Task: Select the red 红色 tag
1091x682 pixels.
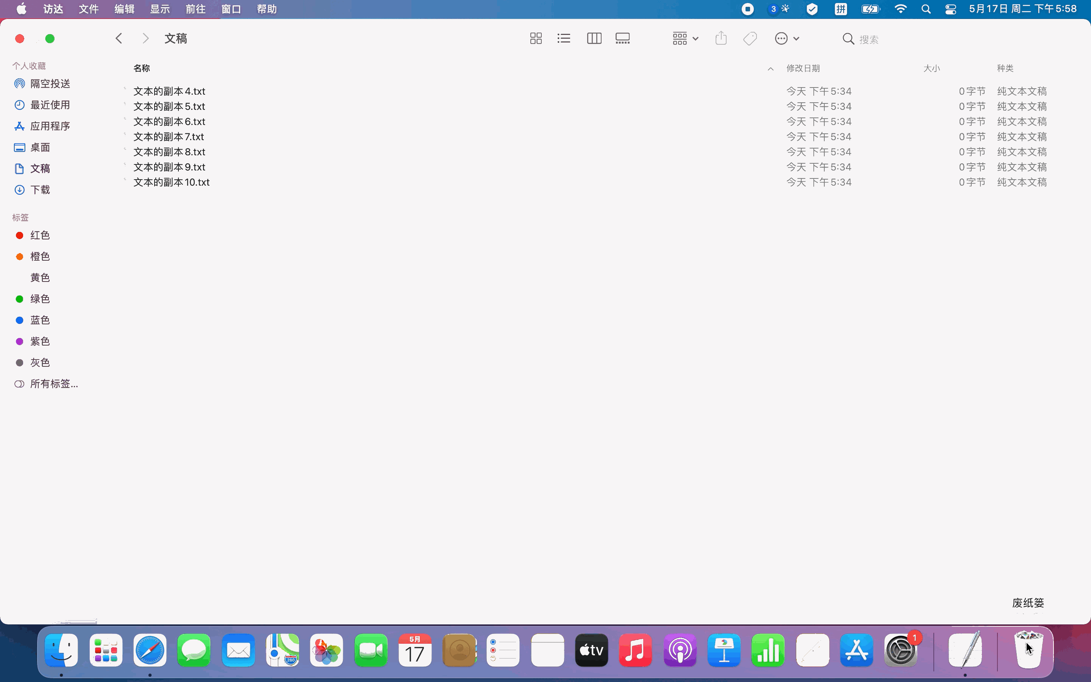Action: coord(40,235)
